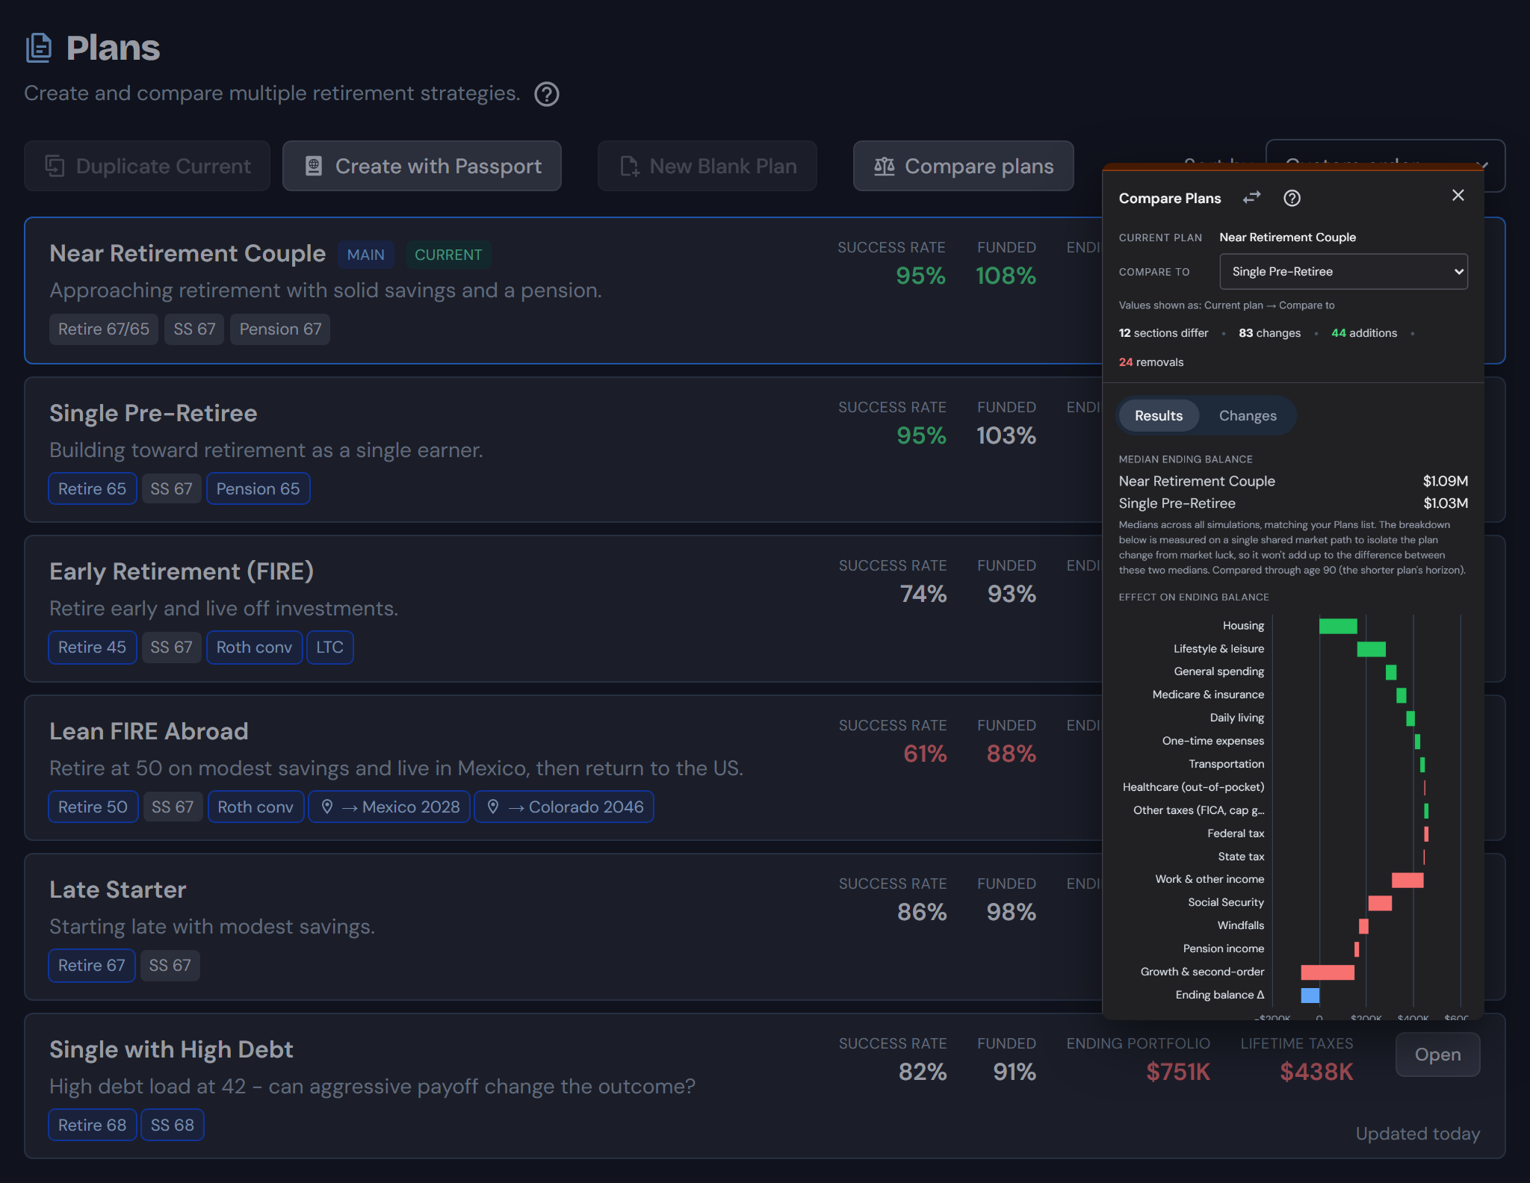Click the Roth conv tag on Lean FIRE Abroad
The height and width of the screenshot is (1183, 1530).
point(255,807)
